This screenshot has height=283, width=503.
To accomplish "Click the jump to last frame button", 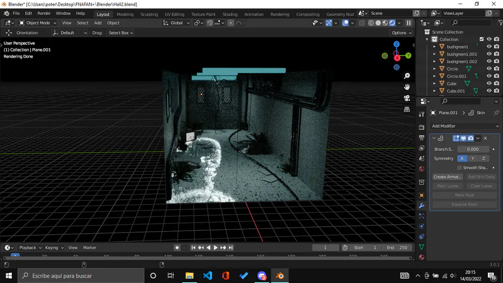I will coord(230,248).
